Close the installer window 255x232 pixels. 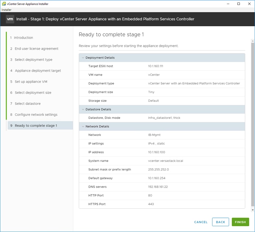(249, 4)
